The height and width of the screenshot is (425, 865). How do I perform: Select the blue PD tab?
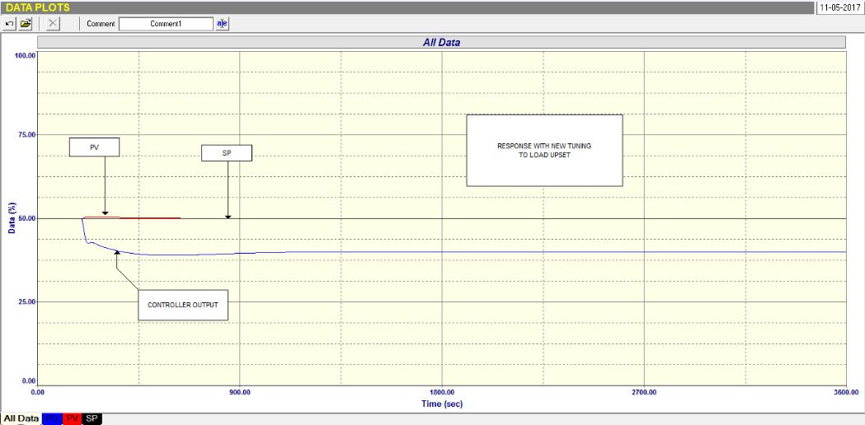52,419
